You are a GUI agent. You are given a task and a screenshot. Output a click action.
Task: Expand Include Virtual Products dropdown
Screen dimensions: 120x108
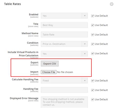click(64, 54)
